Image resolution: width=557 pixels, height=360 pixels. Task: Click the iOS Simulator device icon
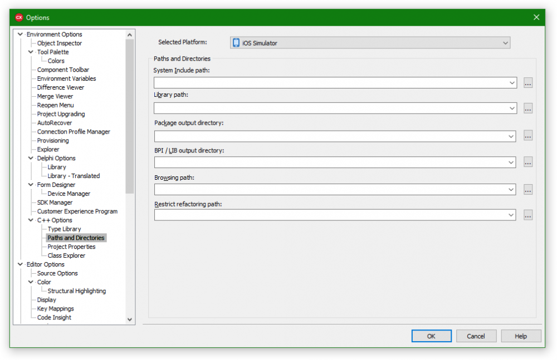236,43
